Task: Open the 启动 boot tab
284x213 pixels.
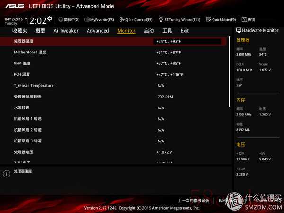Action: 149,31
